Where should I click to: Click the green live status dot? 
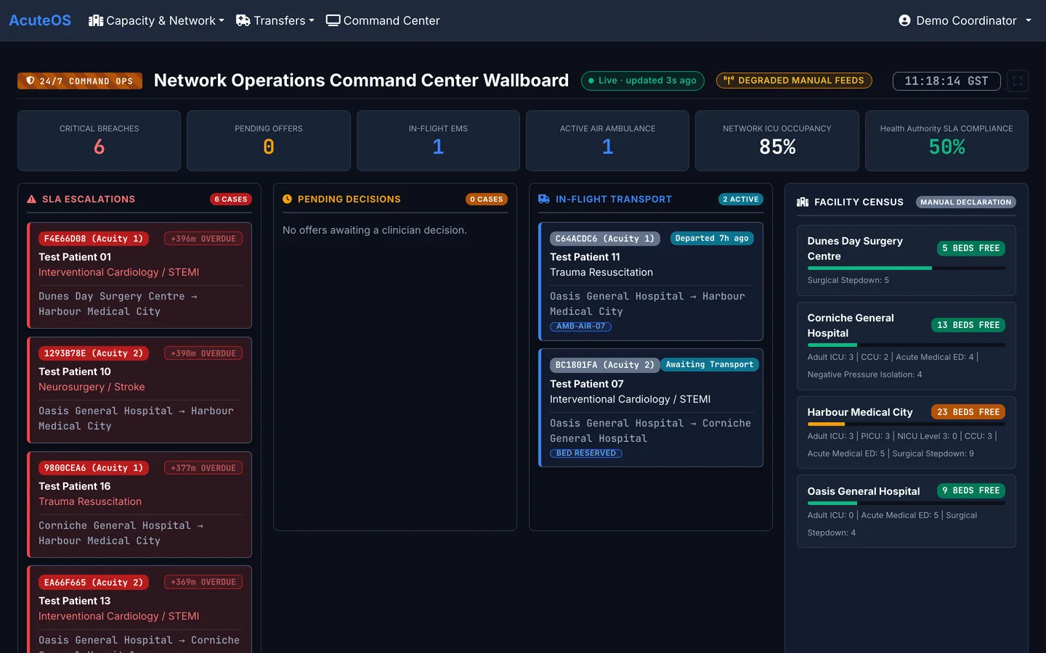coord(591,81)
